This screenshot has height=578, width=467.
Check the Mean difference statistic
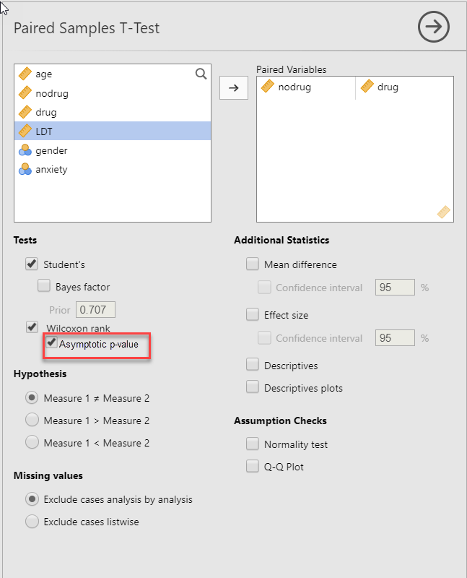[x=253, y=264]
